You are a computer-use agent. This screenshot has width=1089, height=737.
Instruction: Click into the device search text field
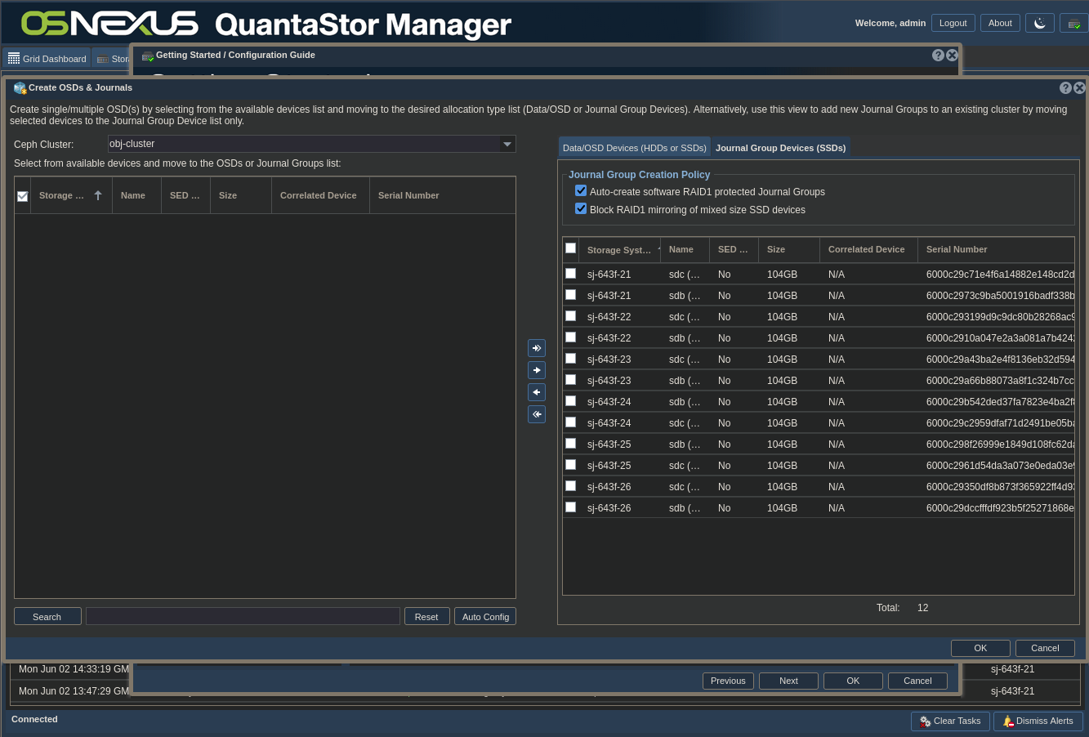pyautogui.click(x=243, y=617)
